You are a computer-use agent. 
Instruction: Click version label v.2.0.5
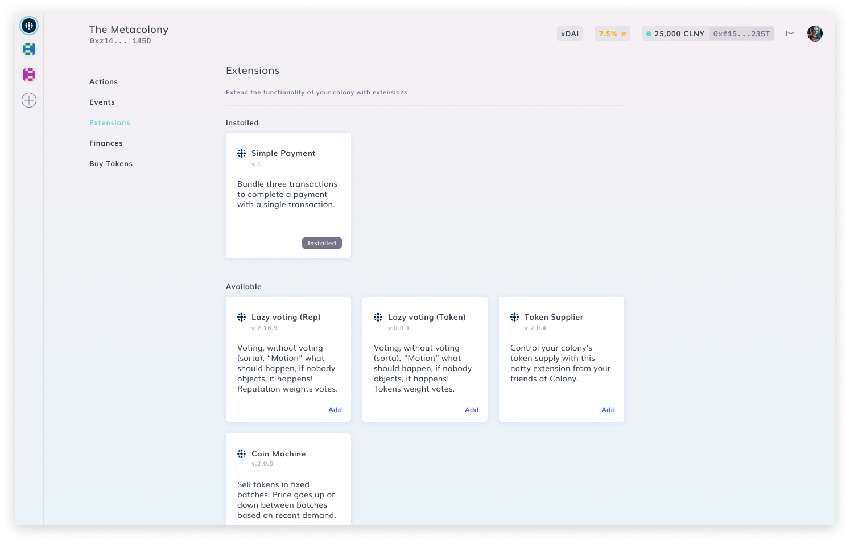tap(262, 463)
